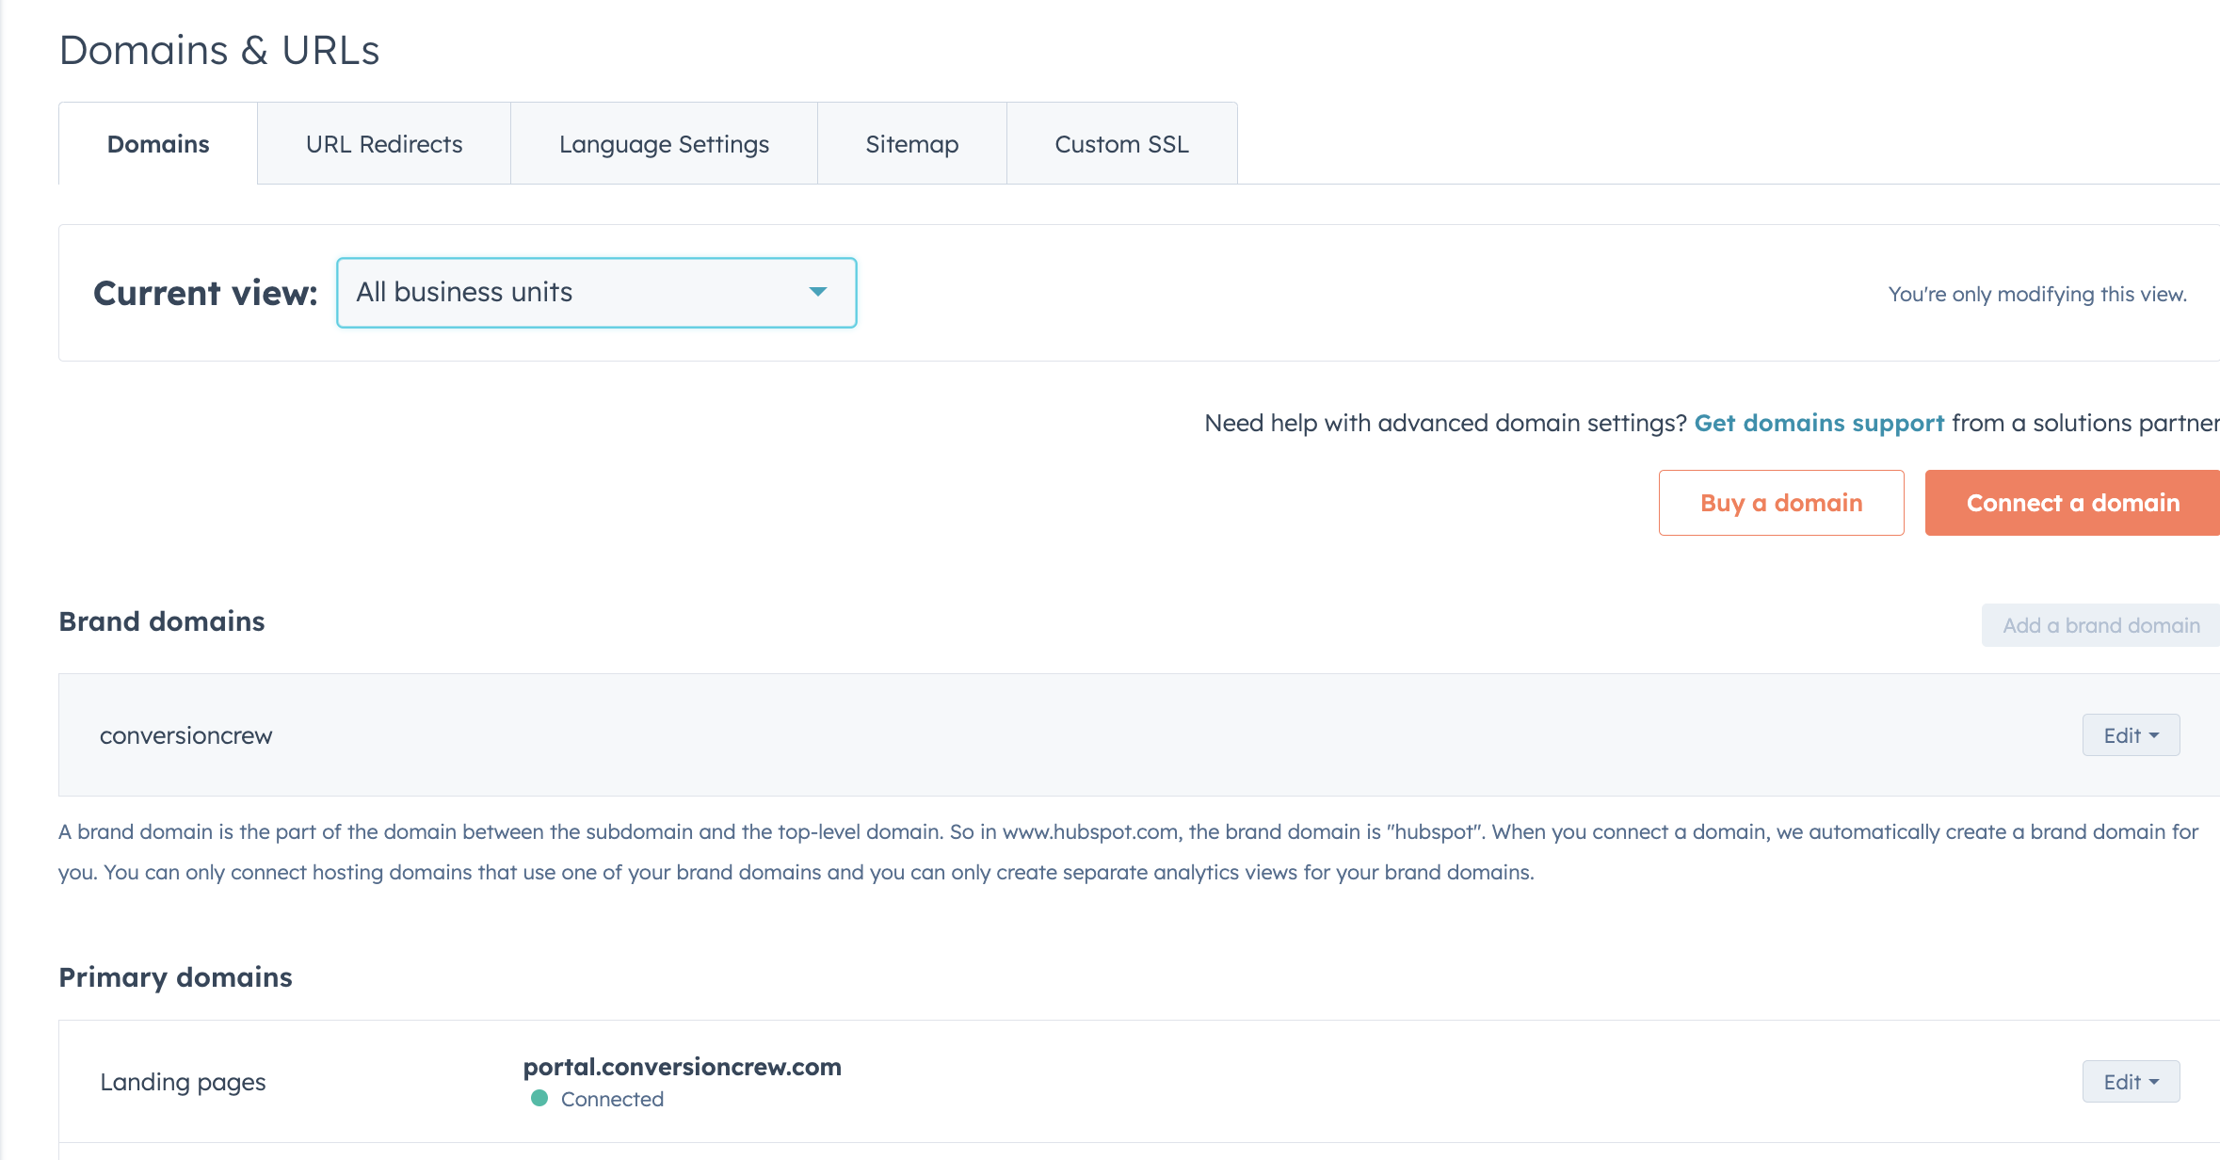Expand the All business units dropdown
The height and width of the screenshot is (1160, 2220).
(x=593, y=292)
